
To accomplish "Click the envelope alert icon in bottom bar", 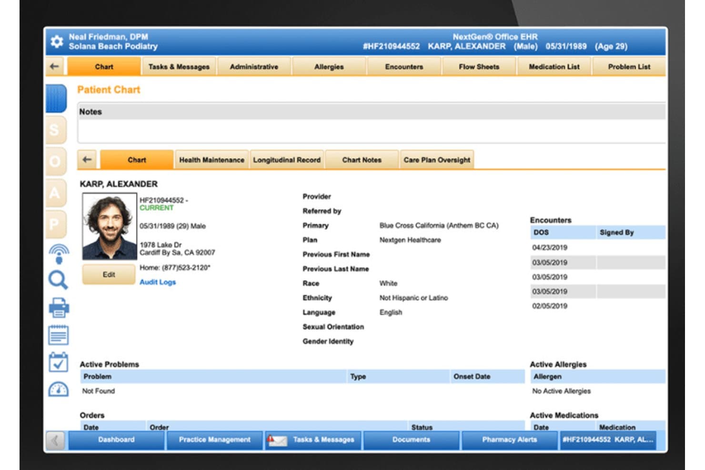I will (277, 440).
